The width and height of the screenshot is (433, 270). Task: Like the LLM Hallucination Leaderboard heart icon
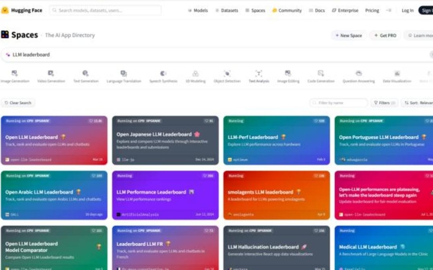pos(316,230)
